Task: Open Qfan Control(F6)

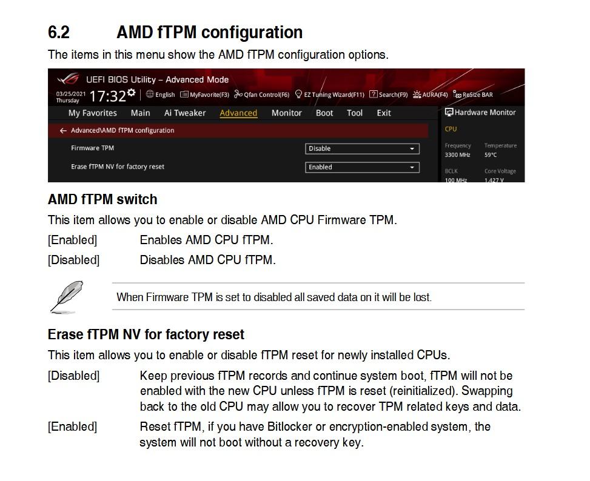Action: 261,95
